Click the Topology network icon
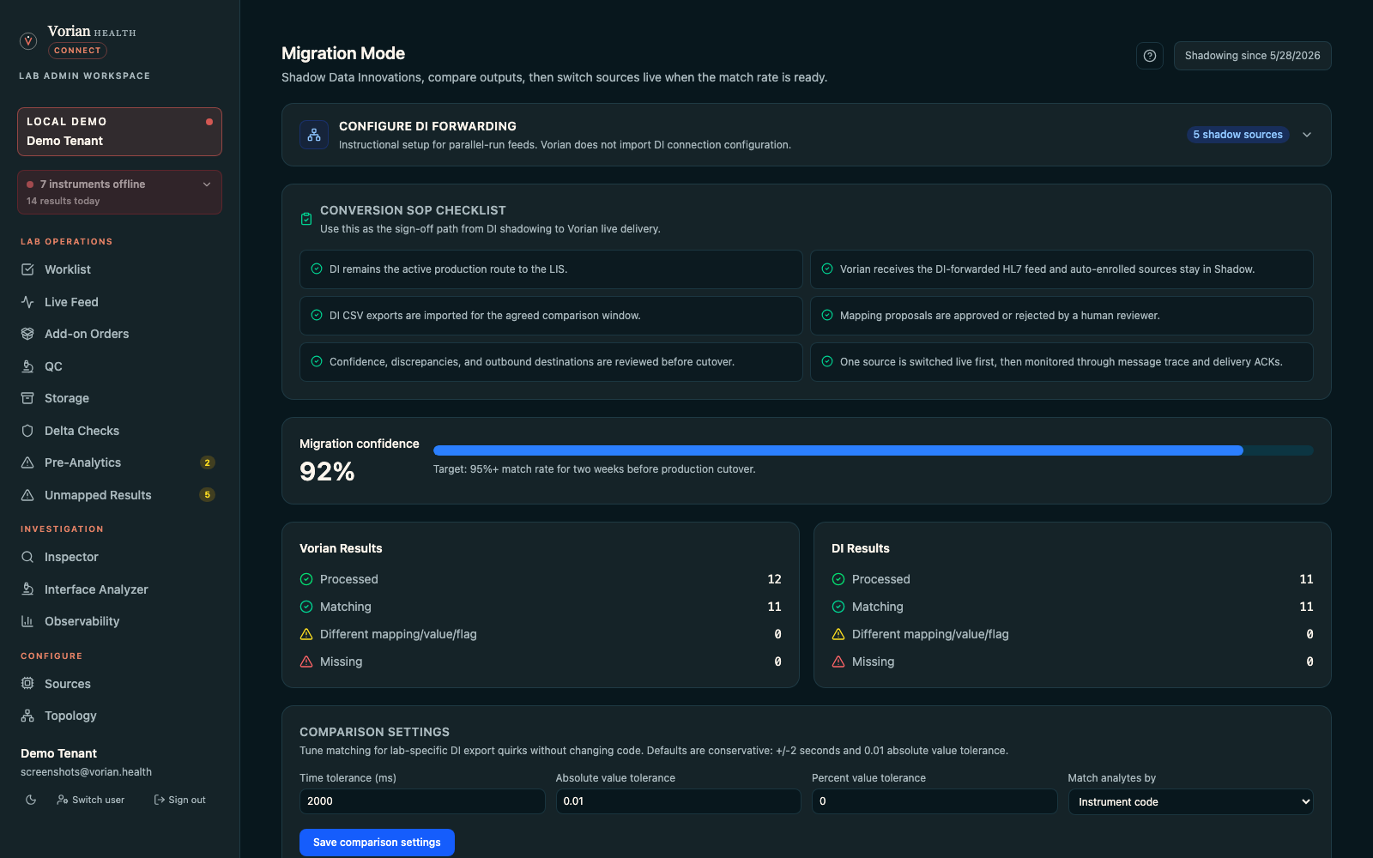Screen dimensions: 1373x858 pos(27,716)
